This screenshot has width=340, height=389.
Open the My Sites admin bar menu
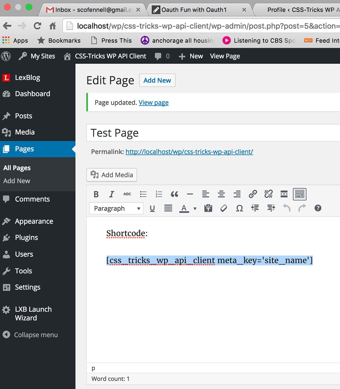pos(37,56)
